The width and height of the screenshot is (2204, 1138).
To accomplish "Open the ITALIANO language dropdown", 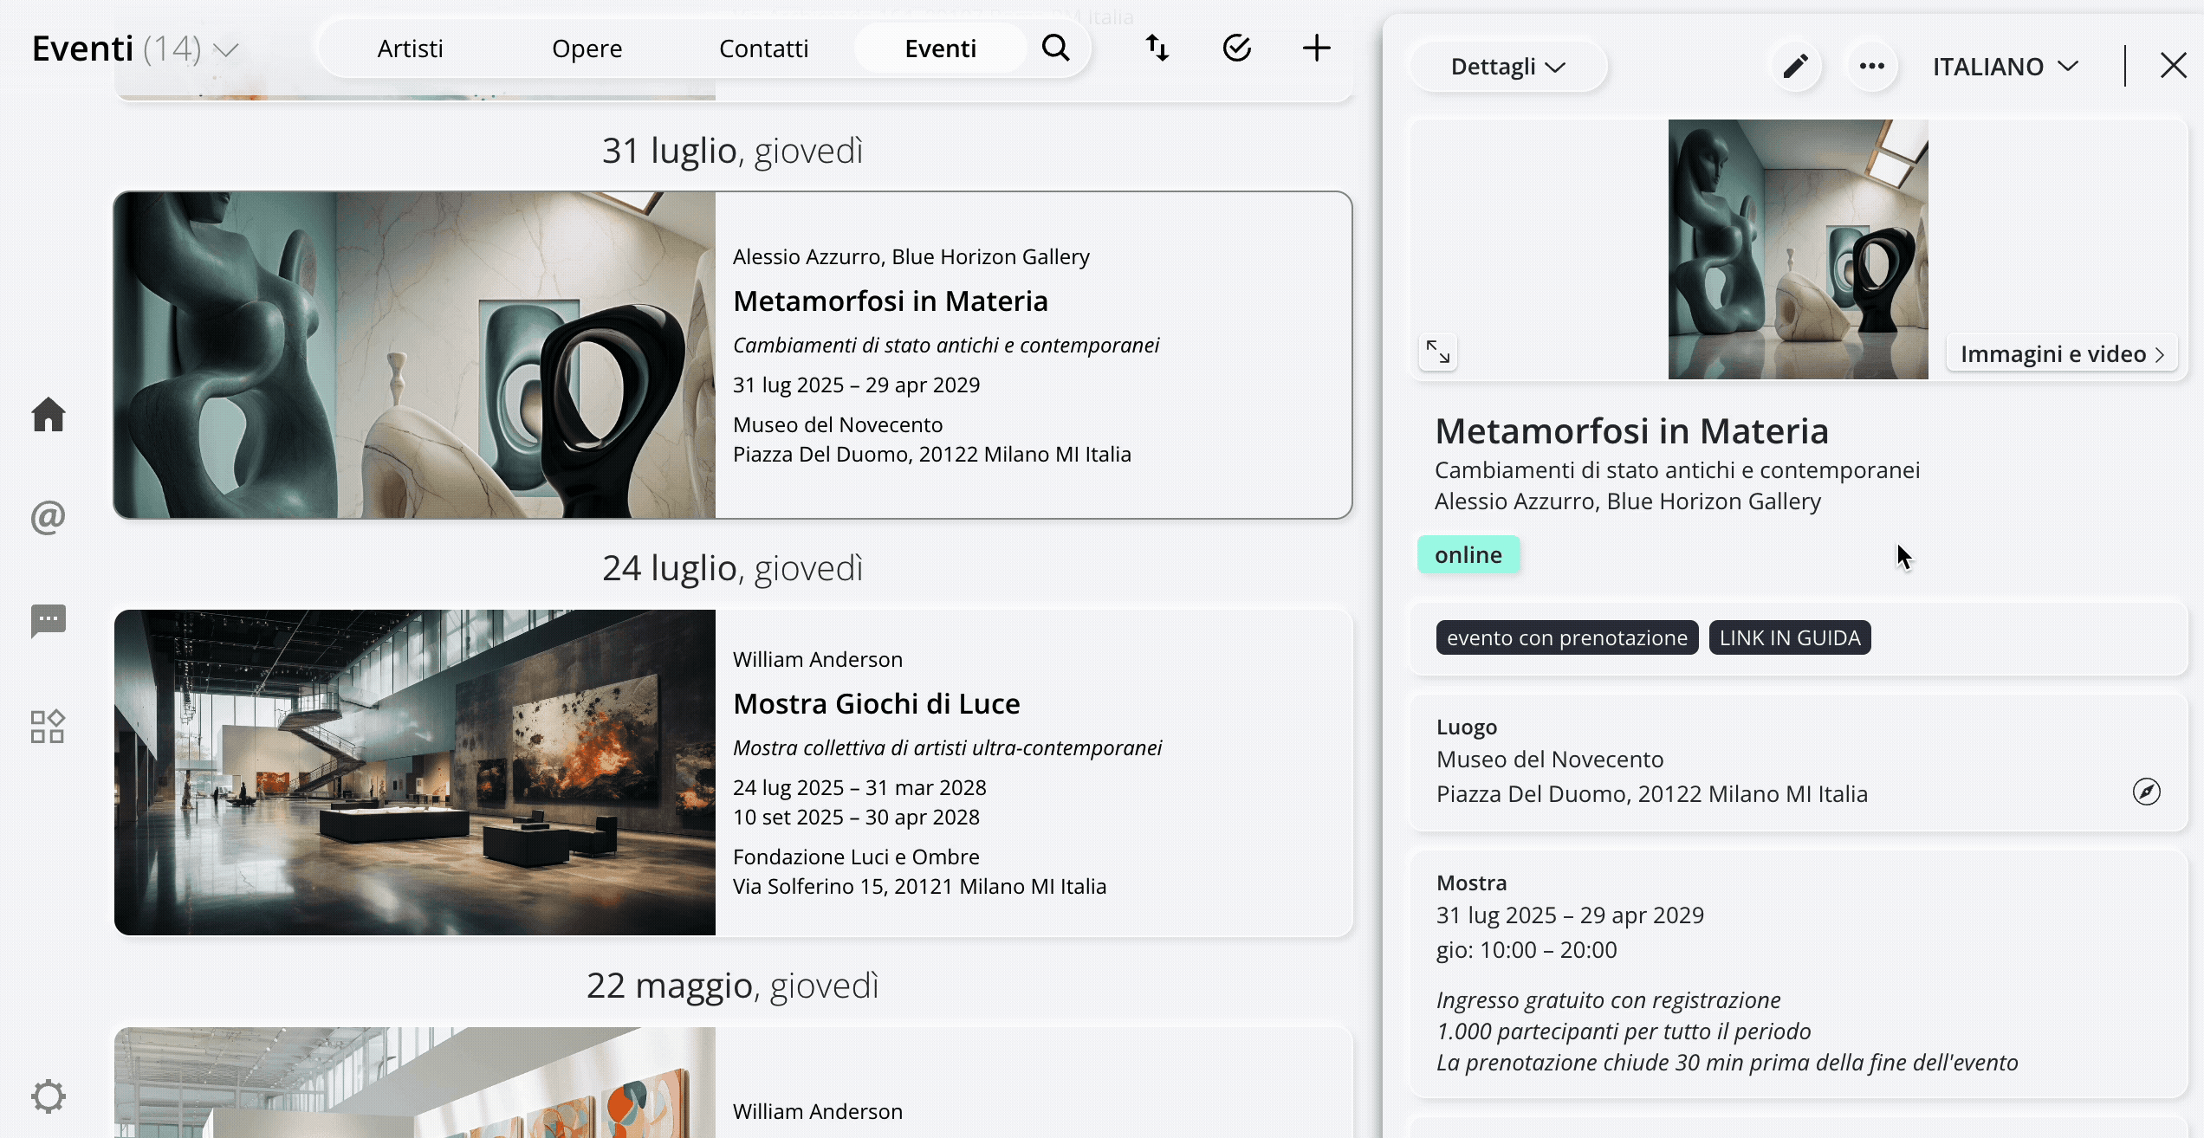I will [2006, 66].
